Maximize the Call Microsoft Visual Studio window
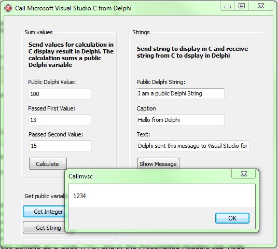Viewport: 278px width, 249px height. point(242,6)
